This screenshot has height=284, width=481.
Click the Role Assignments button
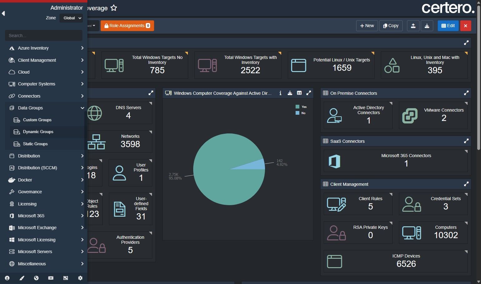[x=127, y=26]
